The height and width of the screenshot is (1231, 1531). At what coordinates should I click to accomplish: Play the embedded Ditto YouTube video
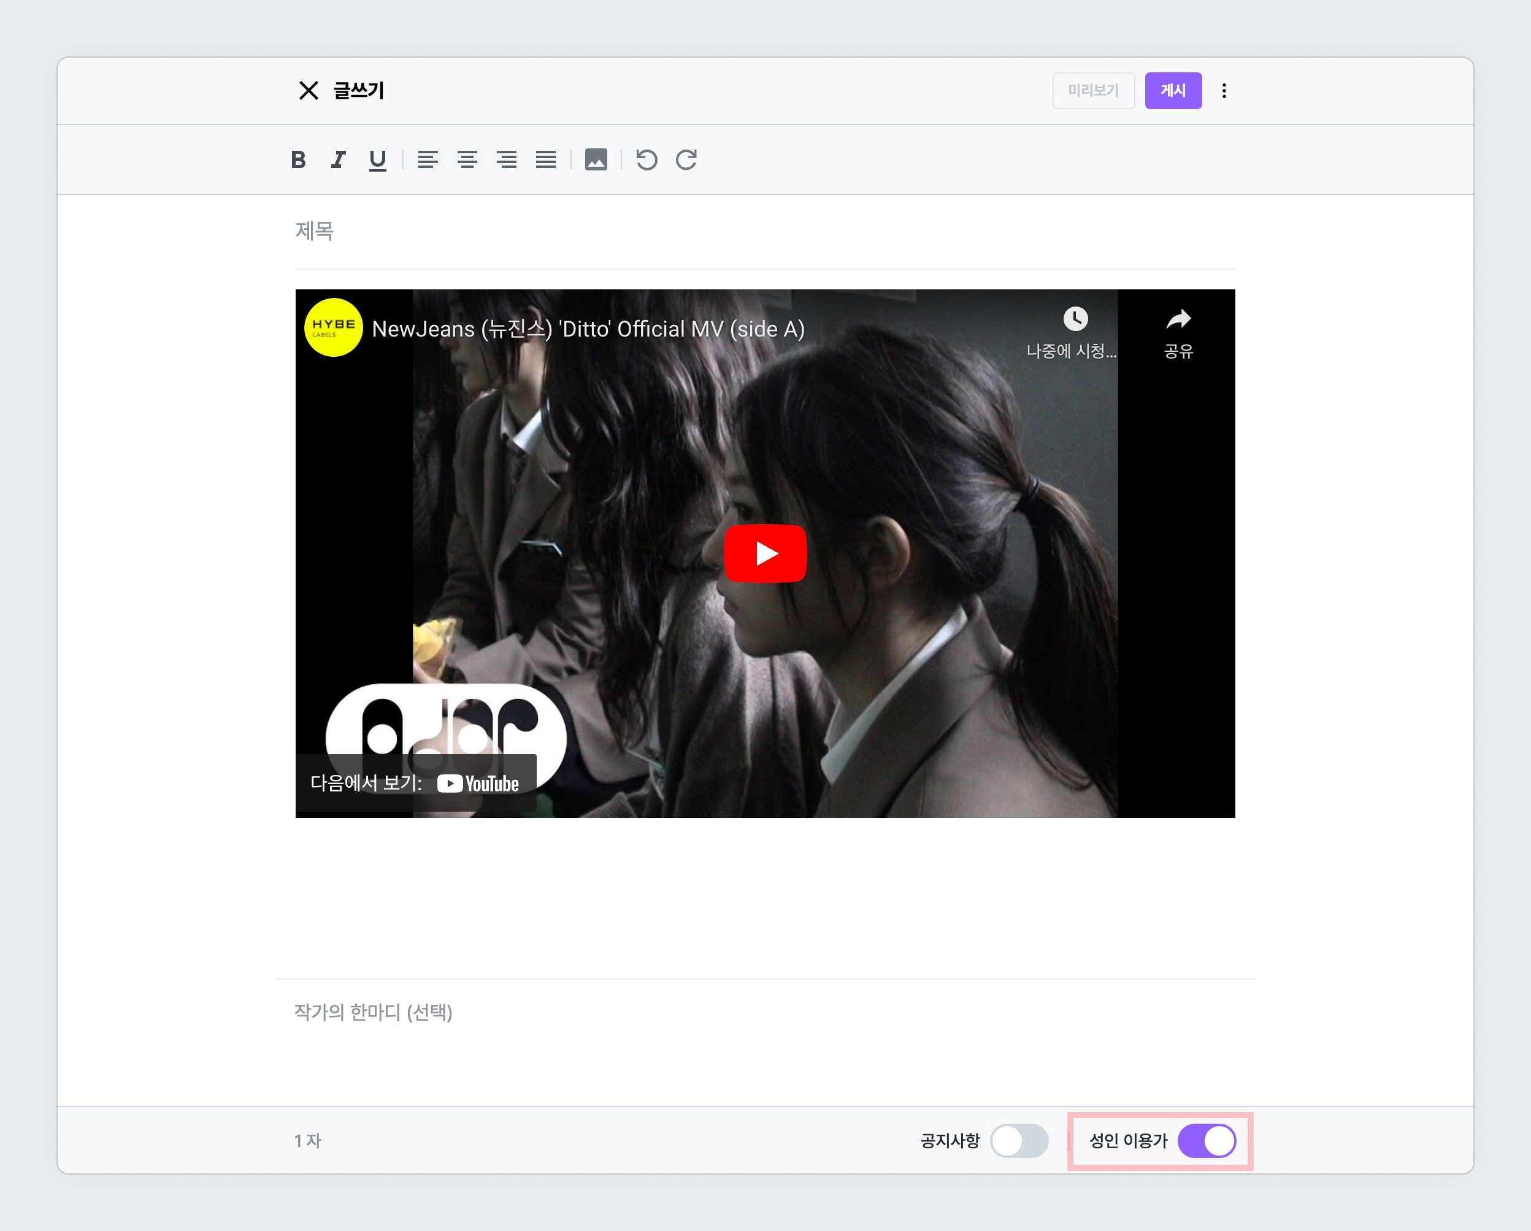pos(765,553)
